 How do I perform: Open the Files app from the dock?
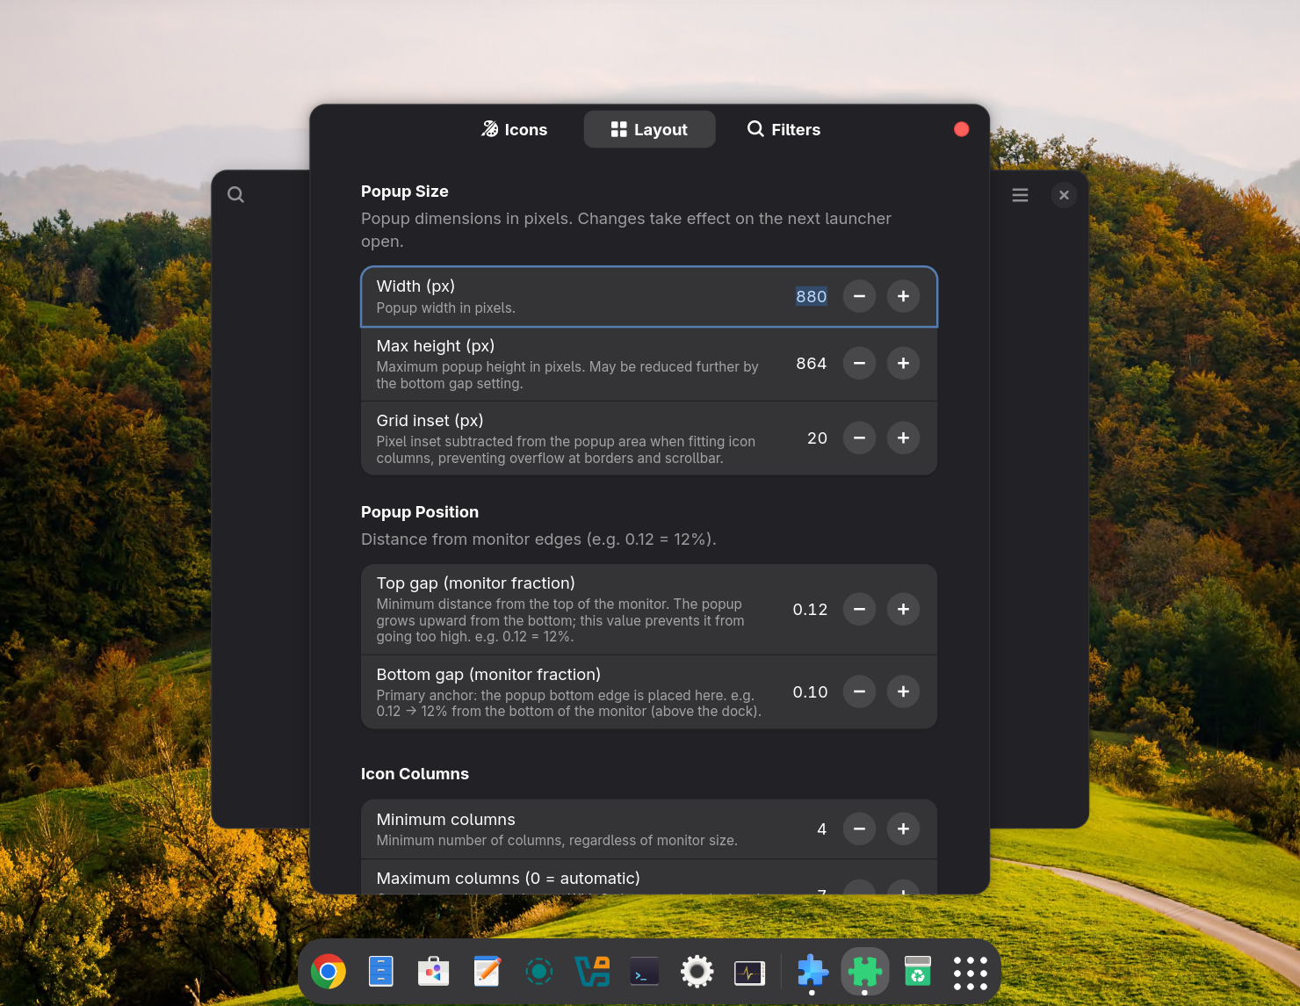(381, 972)
